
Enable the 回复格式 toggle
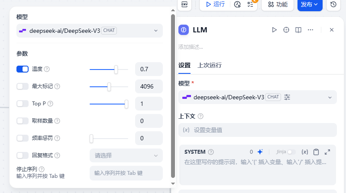pos(23,155)
